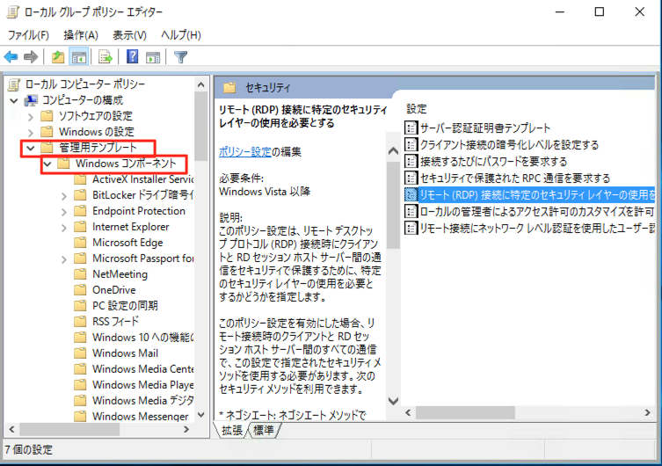Open the ファイル(F) menu
The height and width of the screenshot is (466, 662).
pyautogui.click(x=28, y=35)
